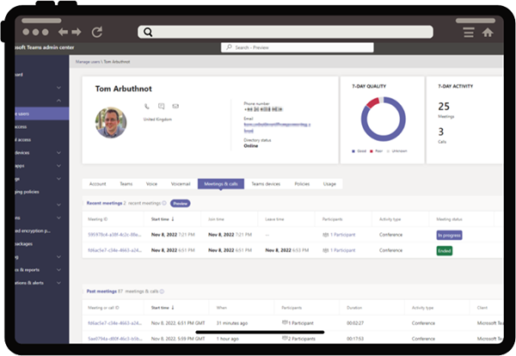Open recent meeting ID fd6ac5e7 marked Ended
The width and height of the screenshot is (516, 356).
114,250
